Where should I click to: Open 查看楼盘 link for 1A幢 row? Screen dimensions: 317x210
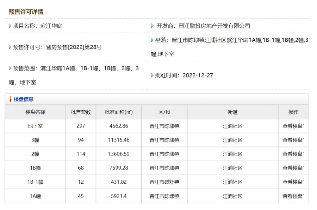pyautogui.click(x=293, y=196)
